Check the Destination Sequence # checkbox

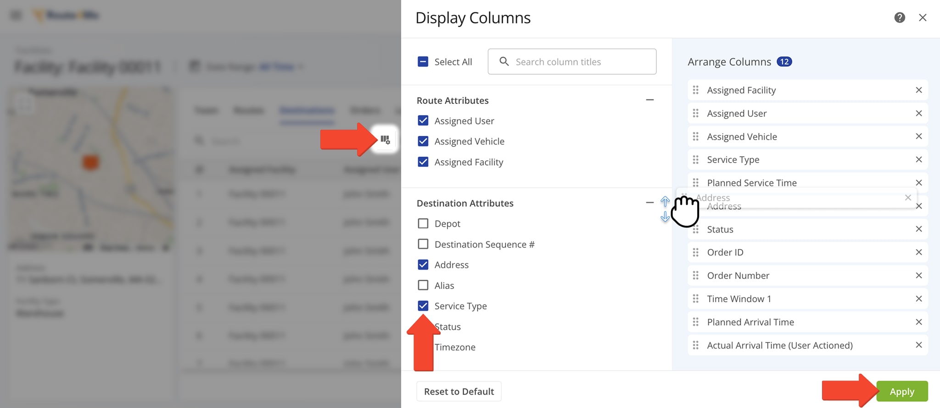[x=423, y=244]
